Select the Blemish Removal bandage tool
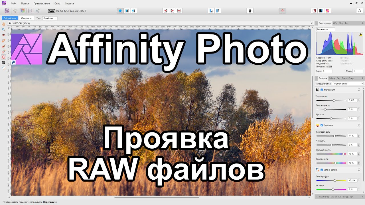The image size is (365, 205). 4,40
